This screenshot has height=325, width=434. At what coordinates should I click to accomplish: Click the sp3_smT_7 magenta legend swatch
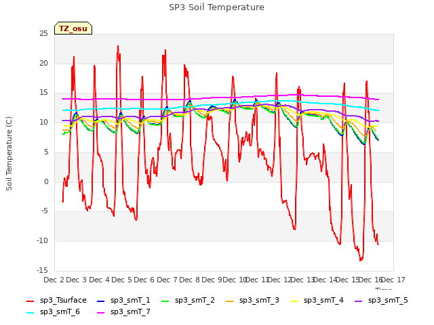click(x=101, y=313)
